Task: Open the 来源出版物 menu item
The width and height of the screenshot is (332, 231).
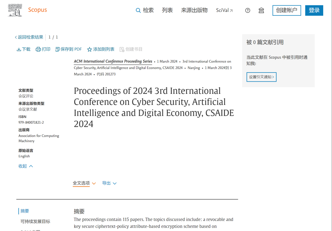Action: (194, 10)
